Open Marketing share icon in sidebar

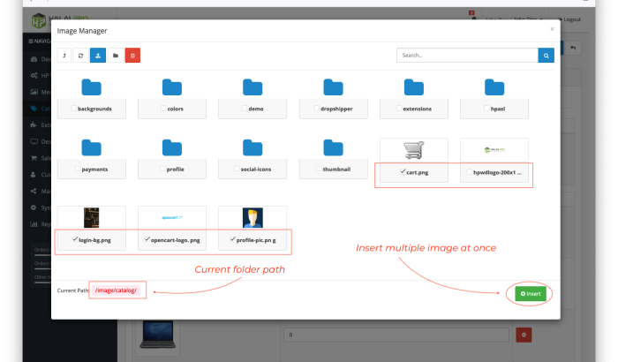click(x=34, y=191)
